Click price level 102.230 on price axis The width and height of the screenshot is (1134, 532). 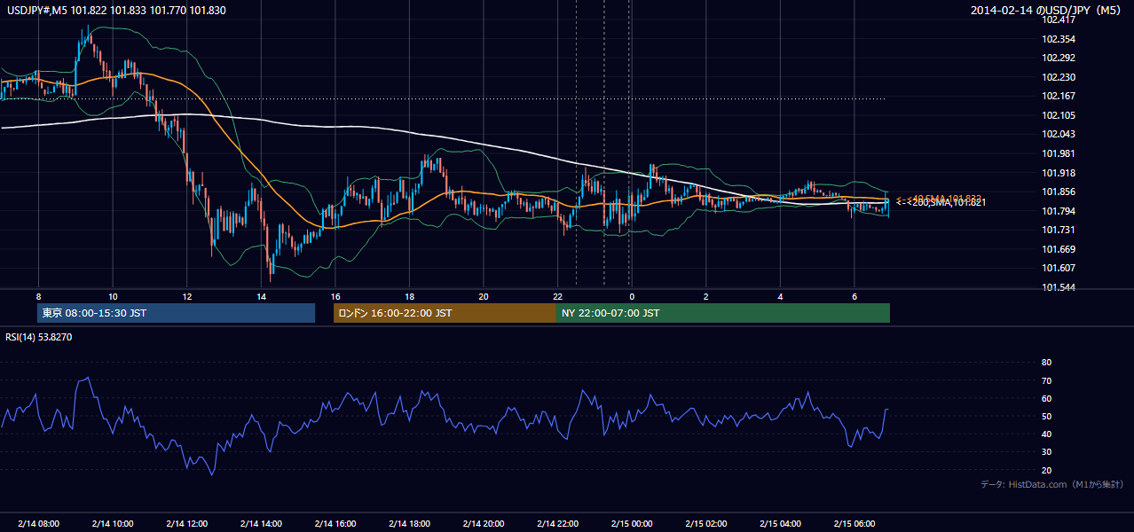[x=1059, y=77]
